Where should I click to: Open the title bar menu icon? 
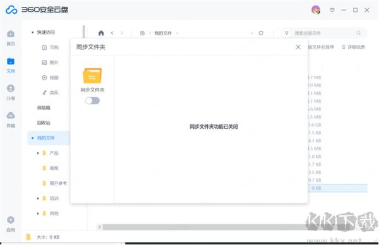332,10
